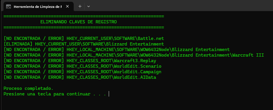This screenshot has width=273, height=110.
Task: Click the Battle.net registry key line
Action: pos(84,39)
